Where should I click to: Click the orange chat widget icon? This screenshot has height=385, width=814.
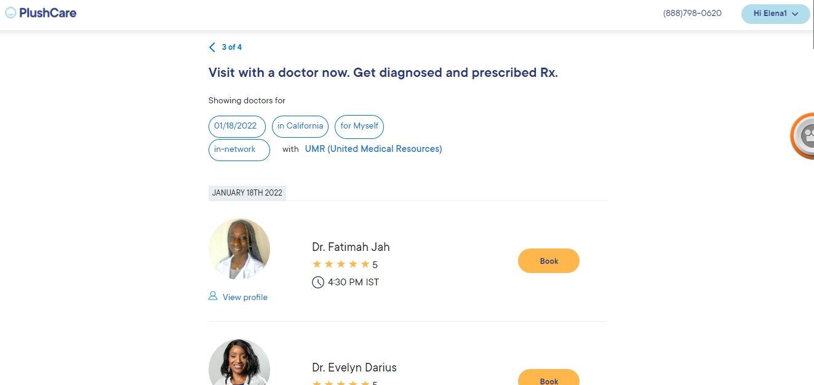click(804, 135)
